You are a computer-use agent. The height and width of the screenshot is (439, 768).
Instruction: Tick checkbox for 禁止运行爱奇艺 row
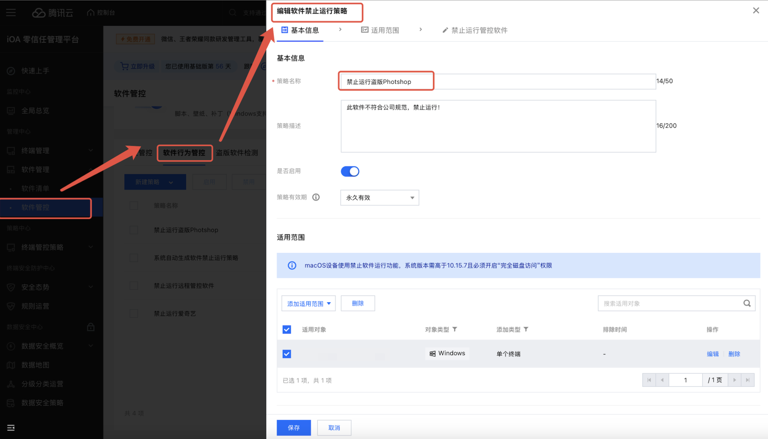pyautogui.click(x=134, y=314)
